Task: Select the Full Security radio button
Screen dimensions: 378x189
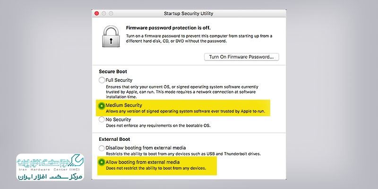Action: coord(102,80)
